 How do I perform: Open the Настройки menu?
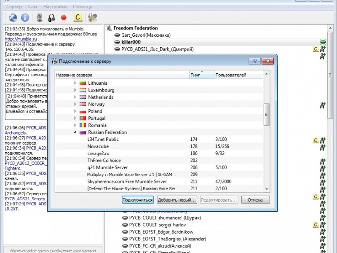pos(55,7)
